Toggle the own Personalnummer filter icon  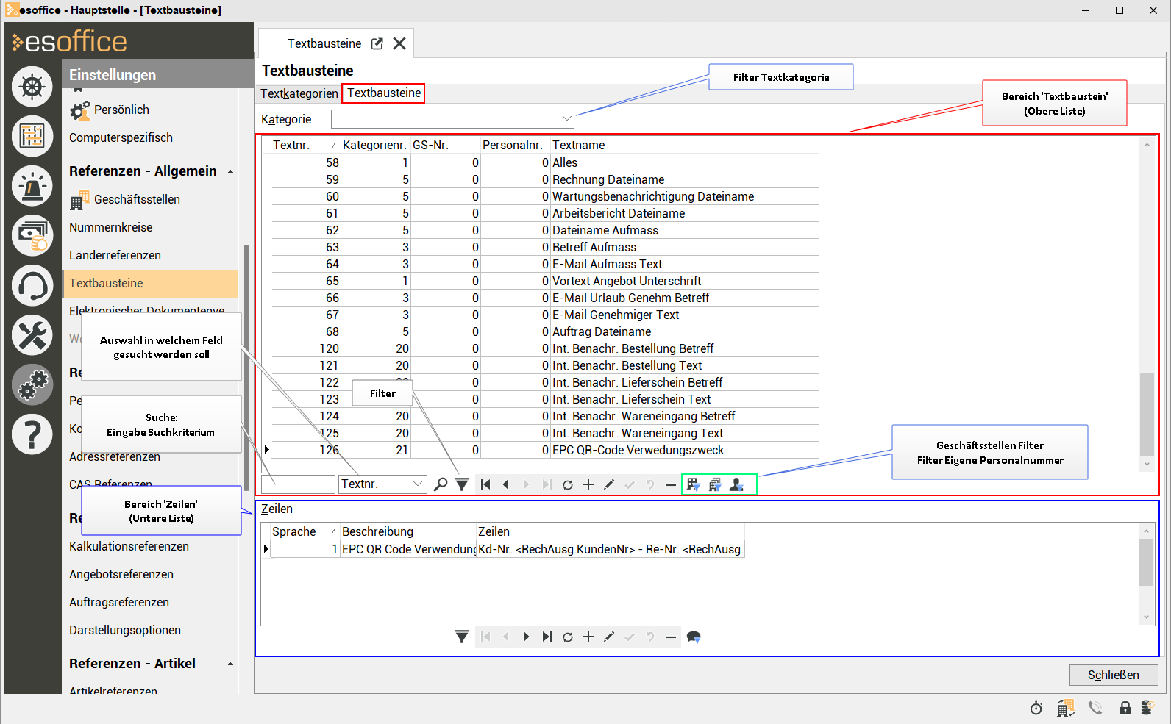[x=736, y=484]
